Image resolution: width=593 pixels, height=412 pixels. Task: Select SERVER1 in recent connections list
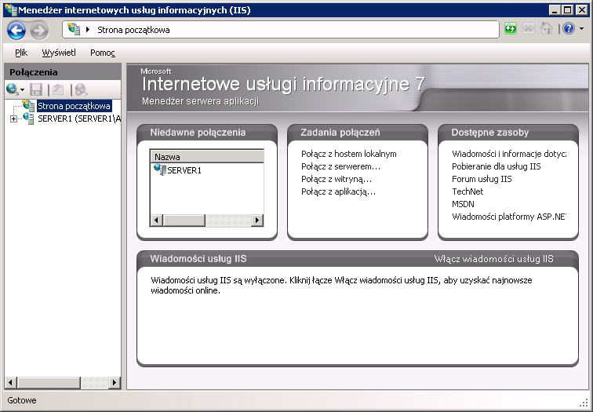(x=184, y=170)
